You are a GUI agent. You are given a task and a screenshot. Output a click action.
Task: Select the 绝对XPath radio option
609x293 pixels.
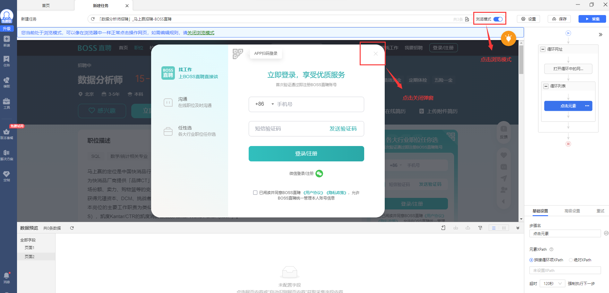point(570,260)
